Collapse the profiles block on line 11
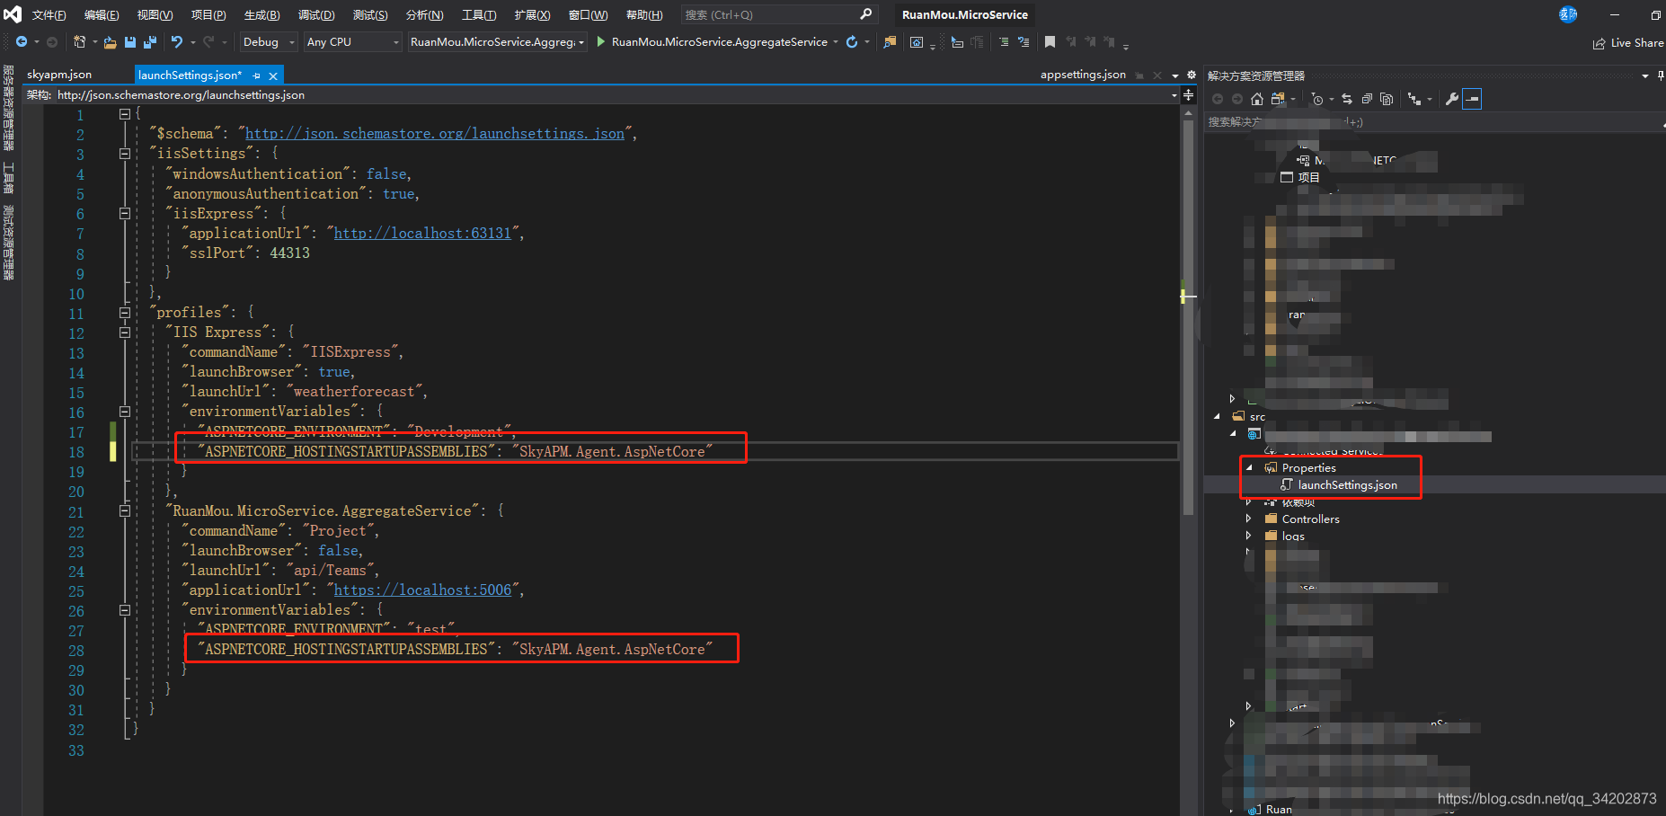The height and width of the screenshot is (816, 1666). click(125, 313)
